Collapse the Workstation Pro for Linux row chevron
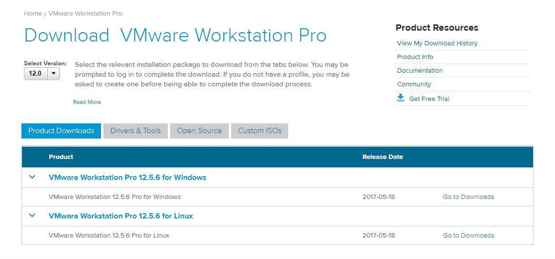 click(32, 216)
